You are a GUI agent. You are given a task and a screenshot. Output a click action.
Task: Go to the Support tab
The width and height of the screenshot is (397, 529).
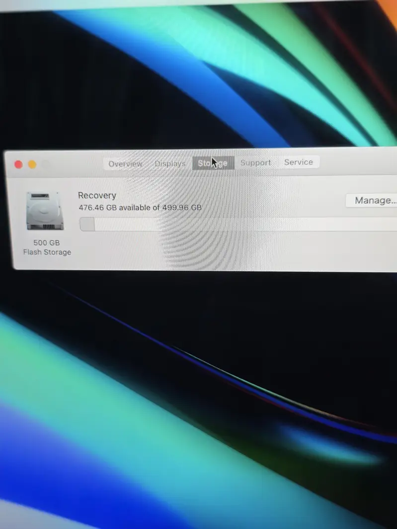[256, 162]
